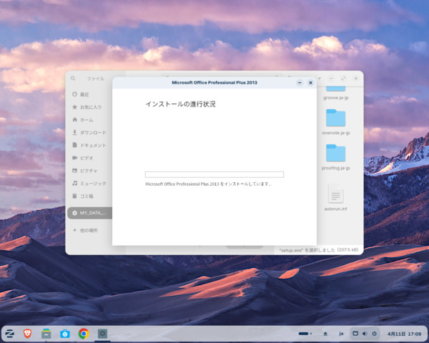Select the MY_DATA disc in the Files sidebar
This screenshot has width=429, height=343.
90,213
